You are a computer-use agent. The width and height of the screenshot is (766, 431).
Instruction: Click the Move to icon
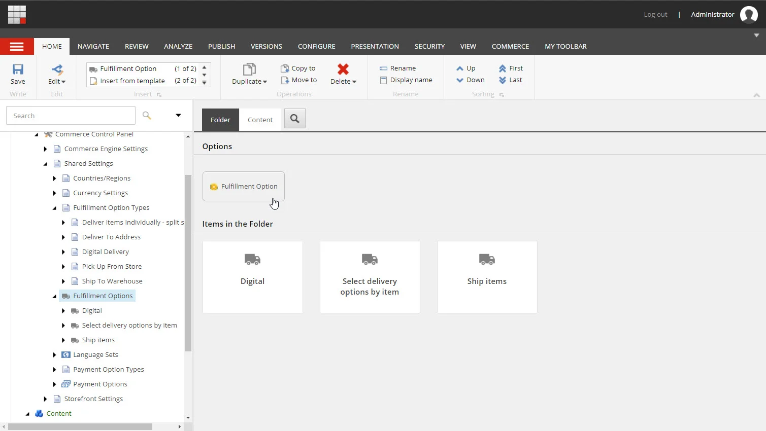point(285,80)
